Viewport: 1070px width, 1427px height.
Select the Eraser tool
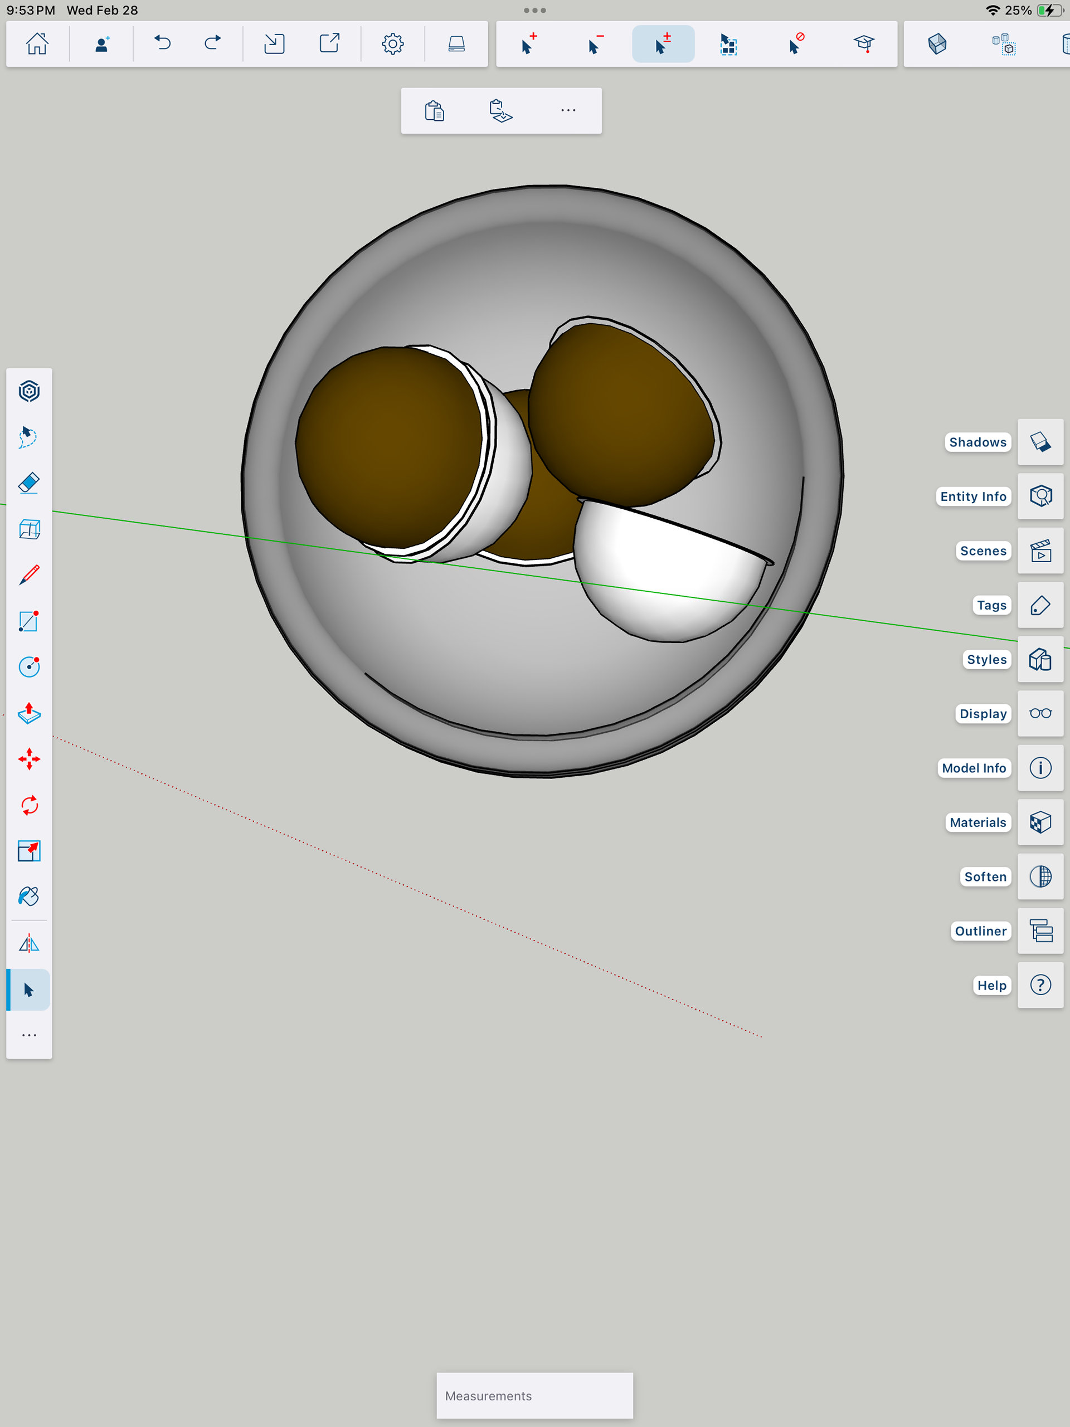click(29, 483)
